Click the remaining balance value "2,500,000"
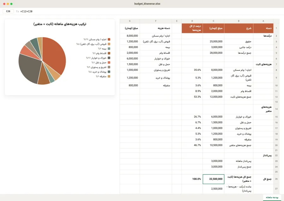This screenshot has height=201, width=284. [213, 189]
